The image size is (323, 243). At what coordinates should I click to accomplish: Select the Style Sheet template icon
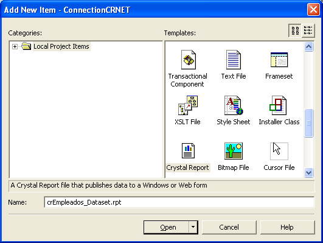point(234,105)
